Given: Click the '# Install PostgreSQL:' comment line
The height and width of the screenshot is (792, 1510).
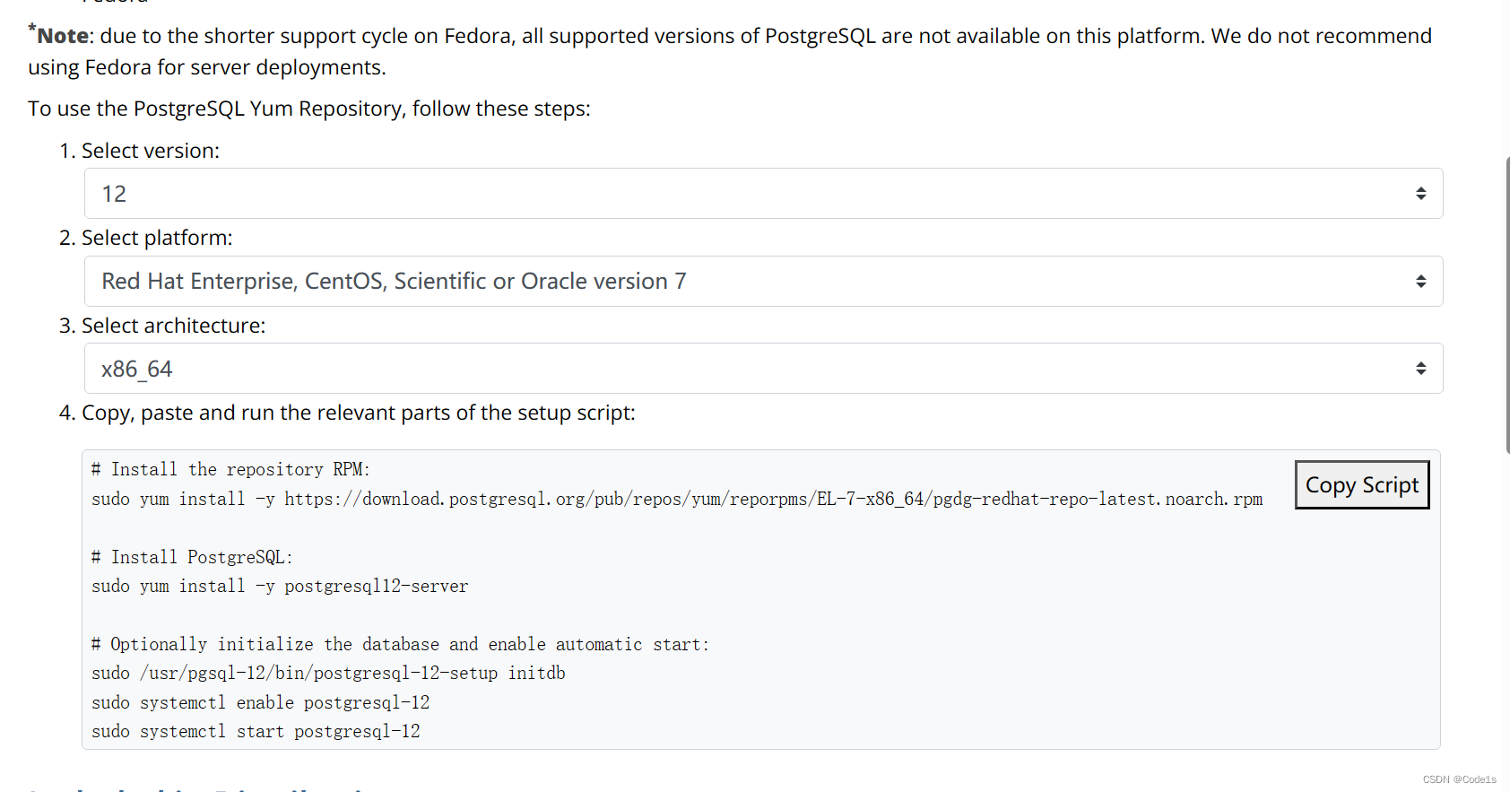Looking at the screenshot, I should pyautogui.click(x=192, y=557).
